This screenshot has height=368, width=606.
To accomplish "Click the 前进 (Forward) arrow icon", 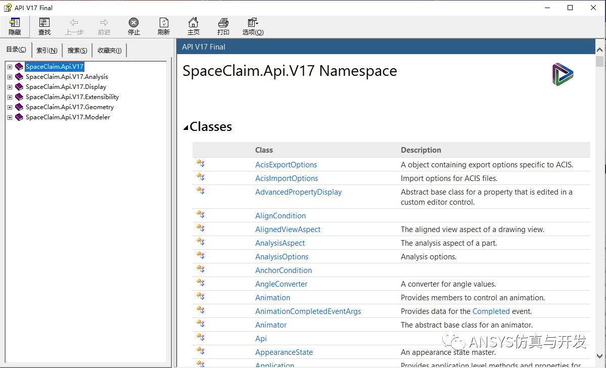I will 104,23.
